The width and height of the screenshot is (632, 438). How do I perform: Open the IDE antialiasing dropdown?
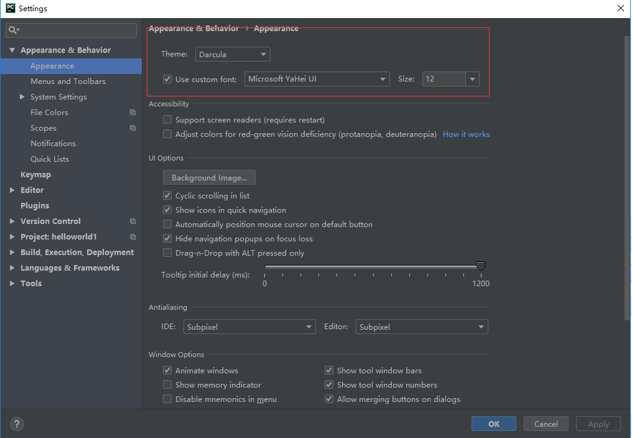[249, 327]
